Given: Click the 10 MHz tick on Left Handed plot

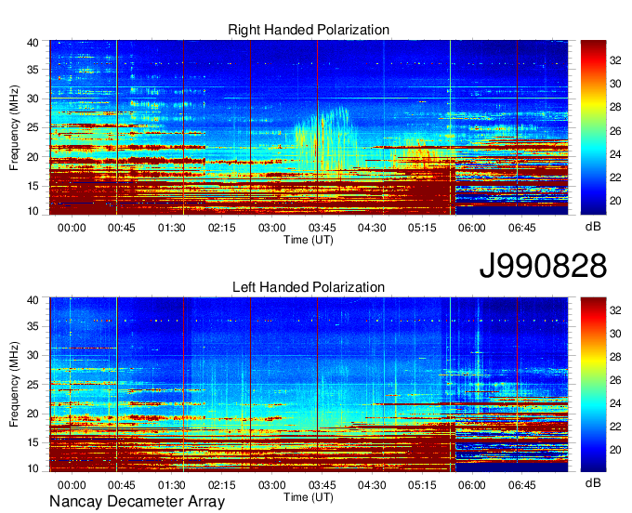Looking at the screenshot, I should coord(33,468).
